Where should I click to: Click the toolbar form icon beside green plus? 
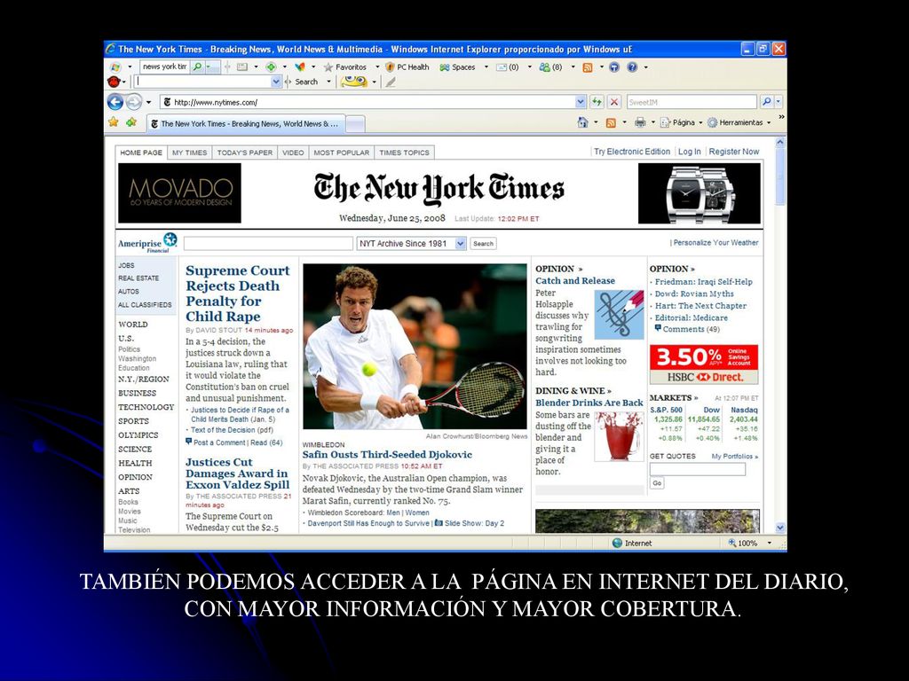[x=242, y=67]
